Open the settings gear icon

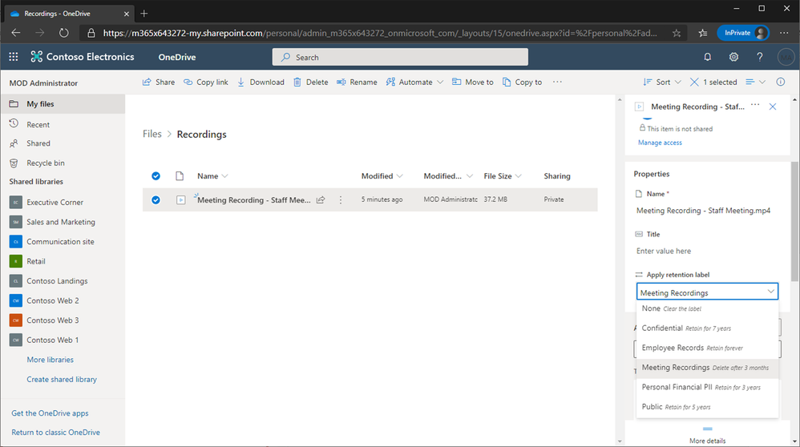click(x=733, y=57)
